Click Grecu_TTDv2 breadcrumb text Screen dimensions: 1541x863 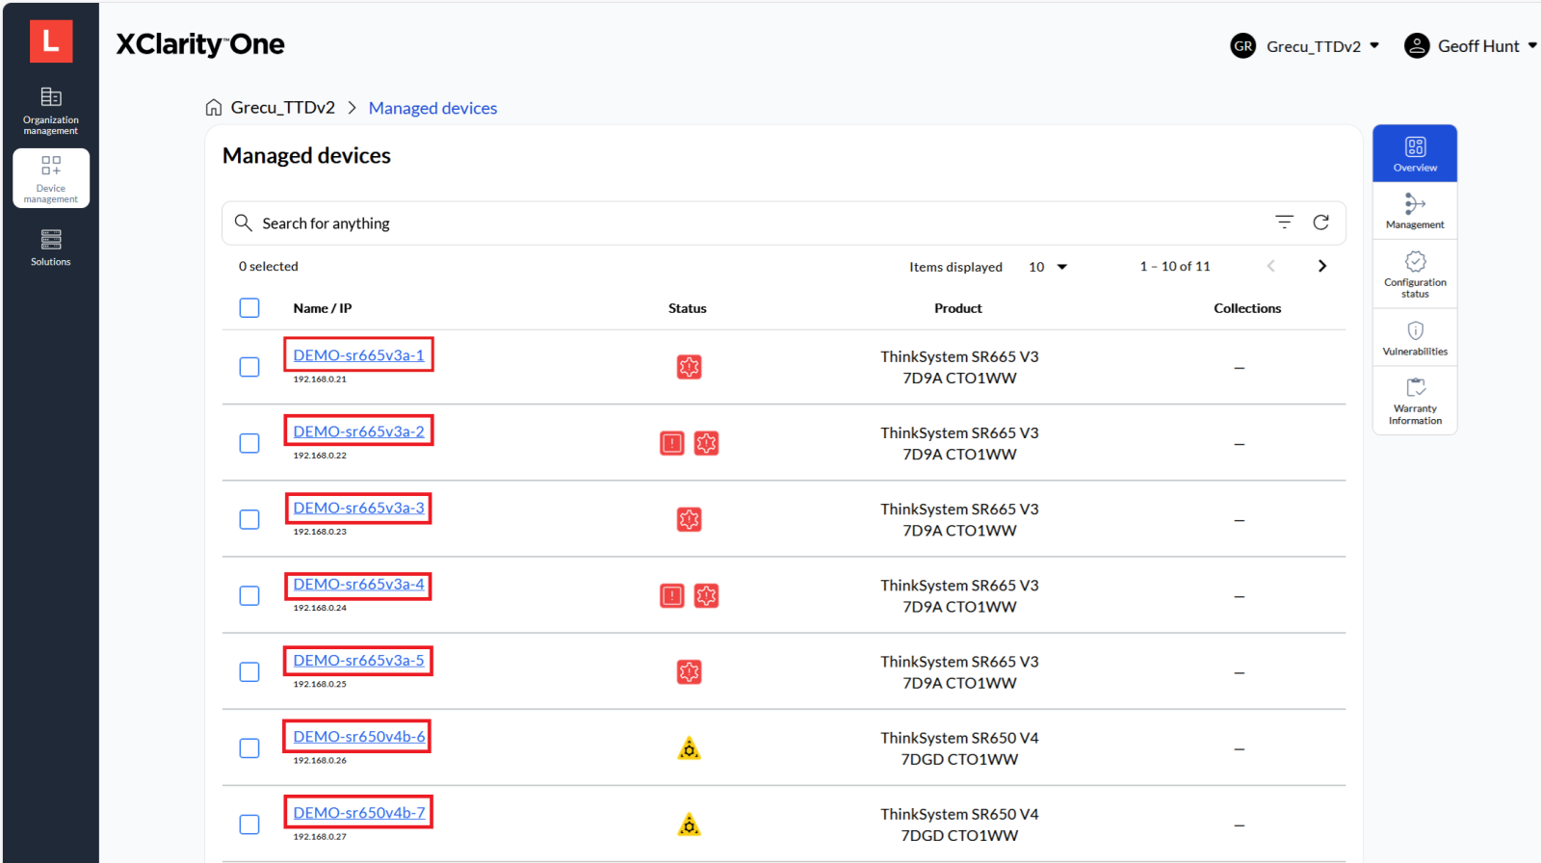pos(283,107)
